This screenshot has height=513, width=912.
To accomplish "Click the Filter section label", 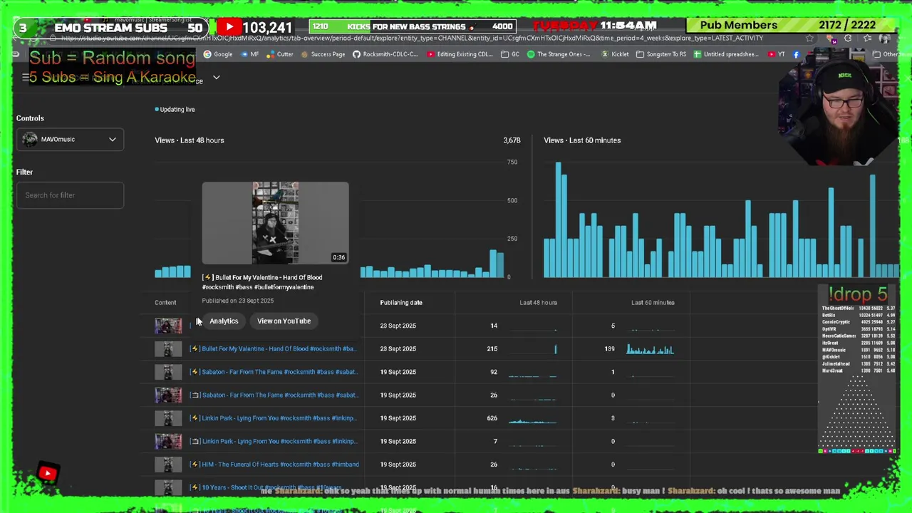I will 24,172.
